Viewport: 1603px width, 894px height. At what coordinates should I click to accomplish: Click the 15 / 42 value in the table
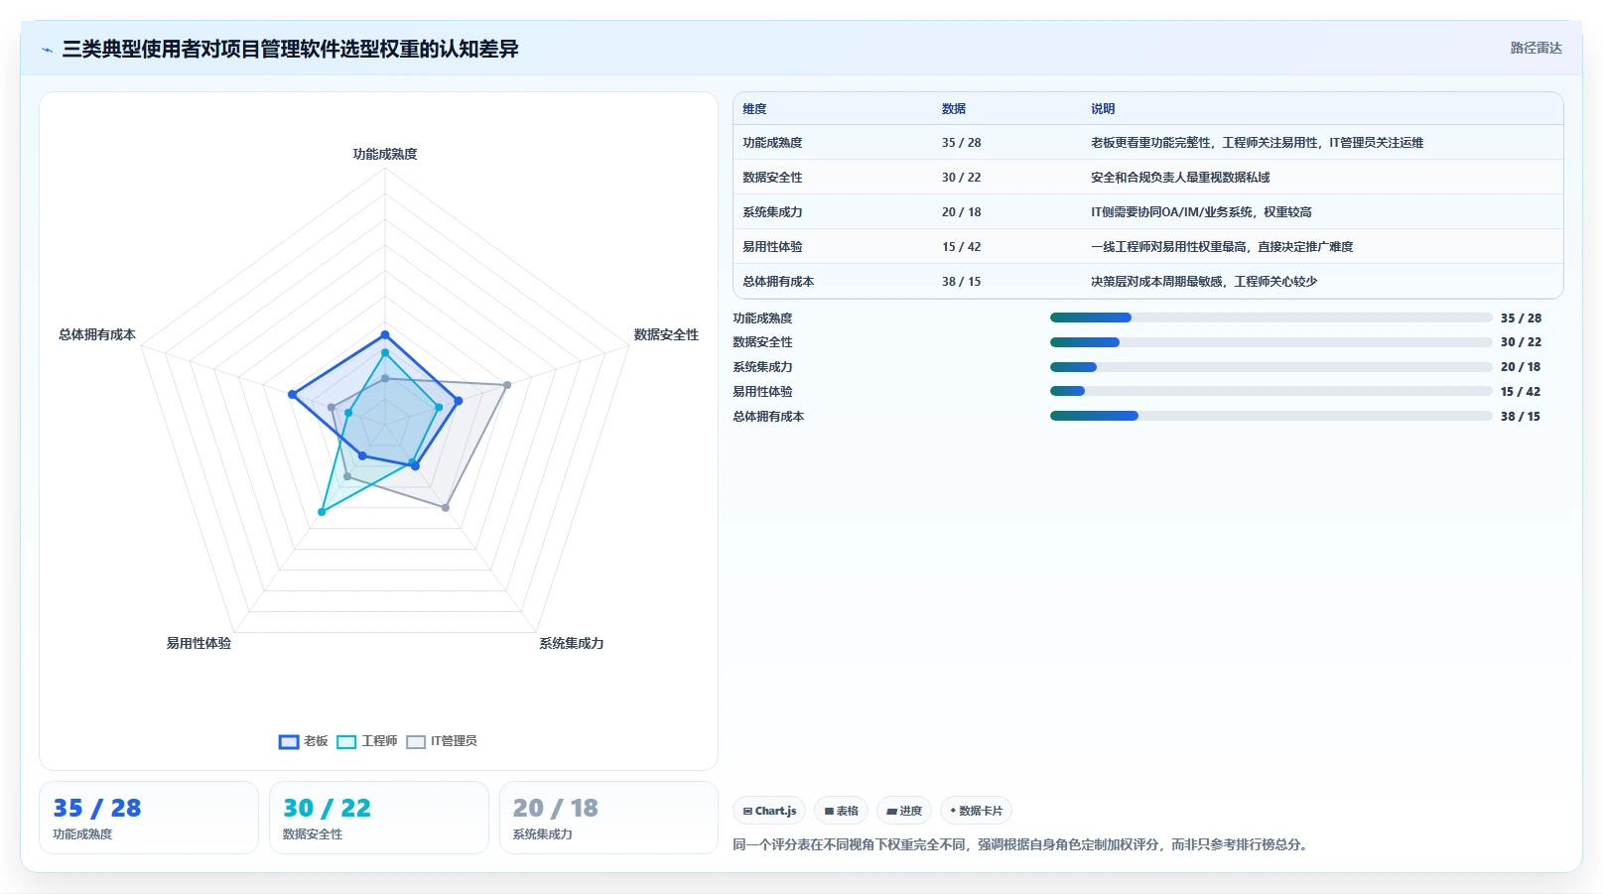961,247
